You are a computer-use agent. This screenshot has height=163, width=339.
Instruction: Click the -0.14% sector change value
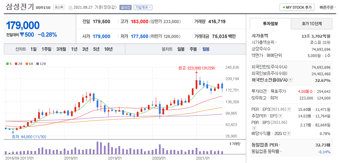pyautogui.click(x=324, y=152)
